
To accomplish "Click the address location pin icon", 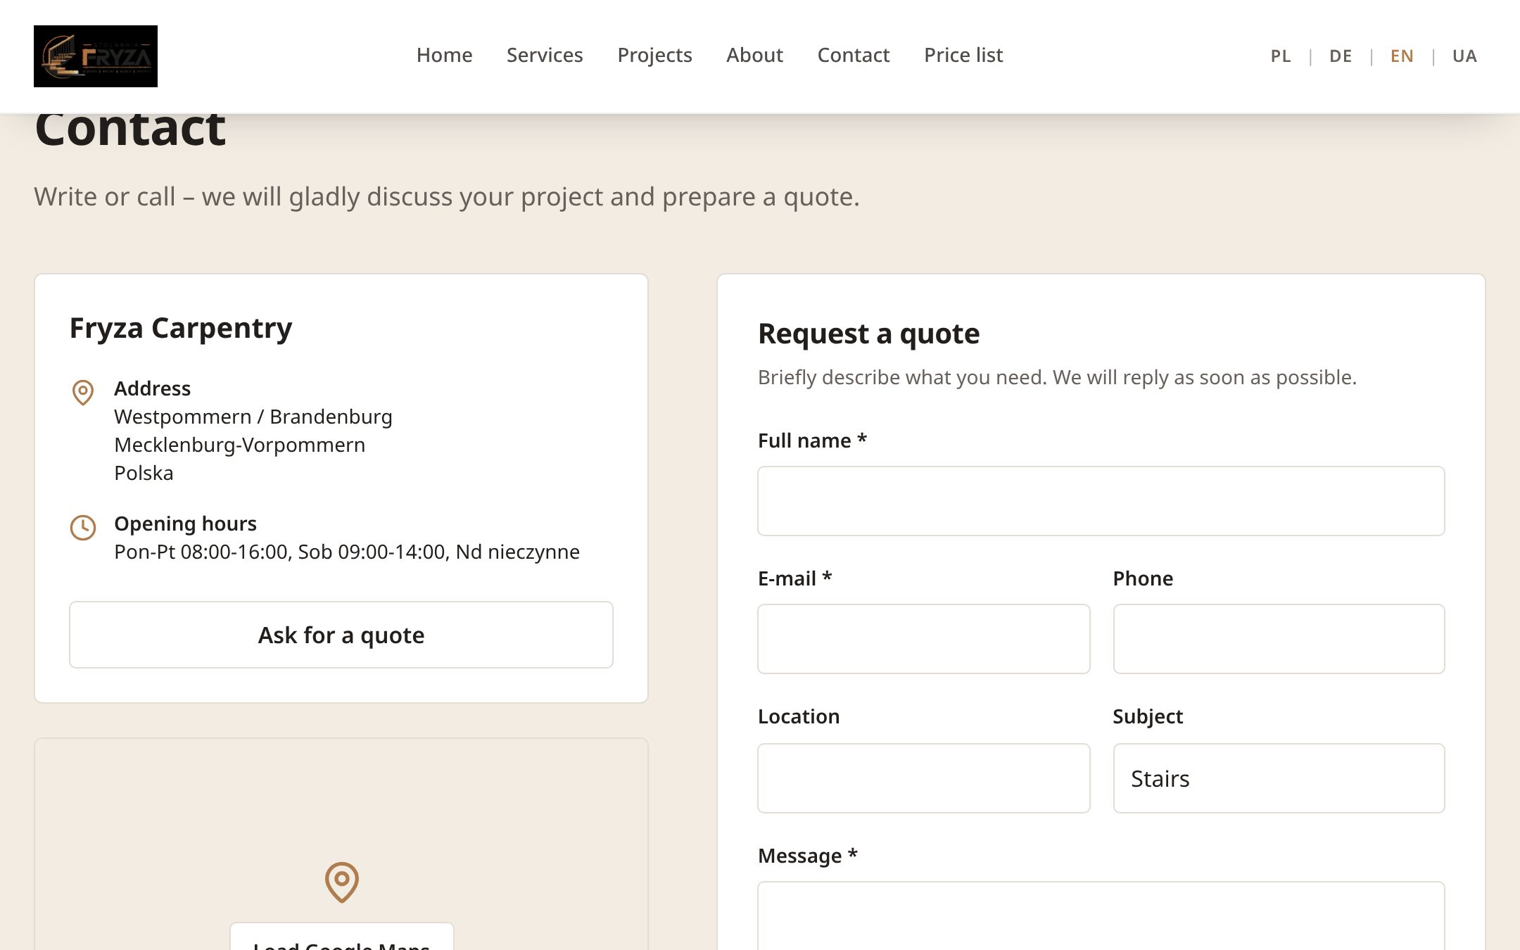I will click(83, 392).
